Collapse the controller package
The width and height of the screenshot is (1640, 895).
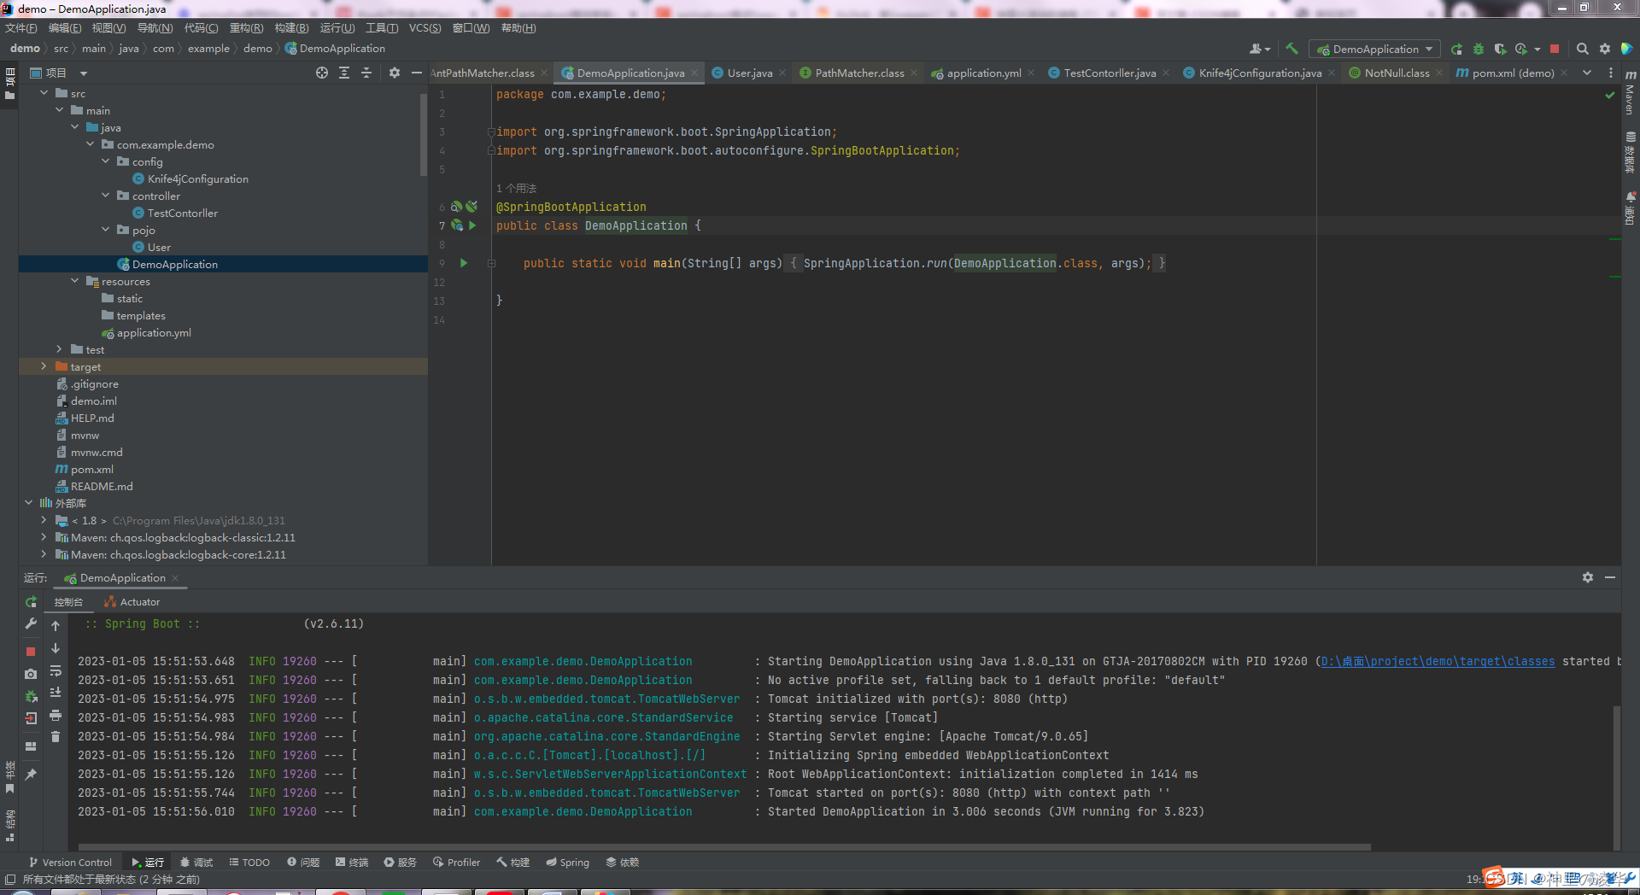pyautogui.click(x=105, y=196)
